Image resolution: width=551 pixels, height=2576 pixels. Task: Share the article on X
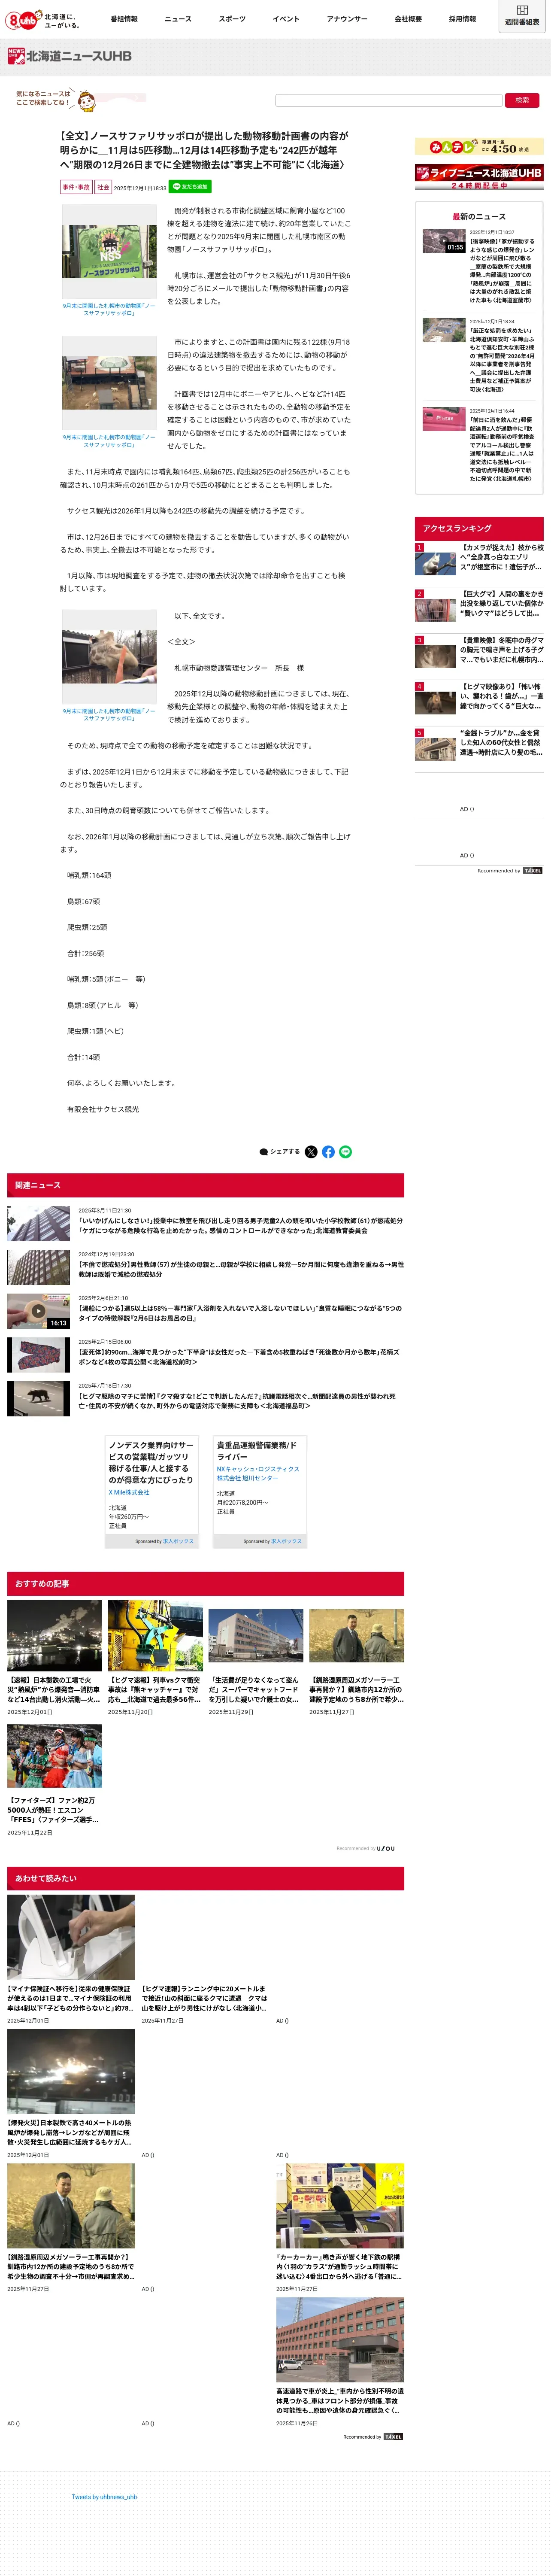311,1152
